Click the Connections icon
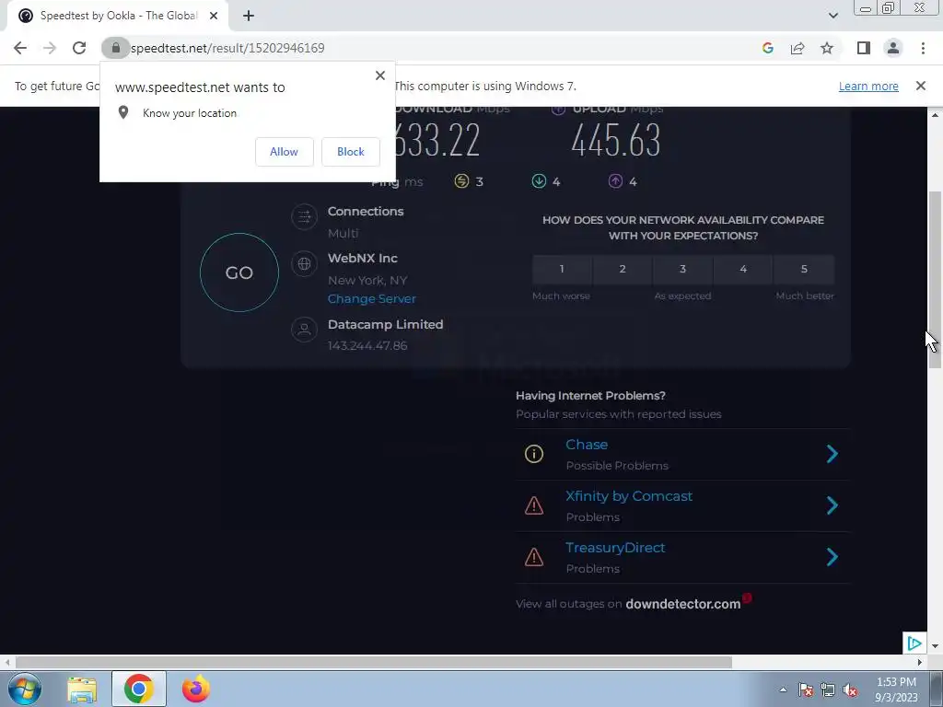Image resolution: width=943 pixels, height=707 pixels. [x=304, y=216]
